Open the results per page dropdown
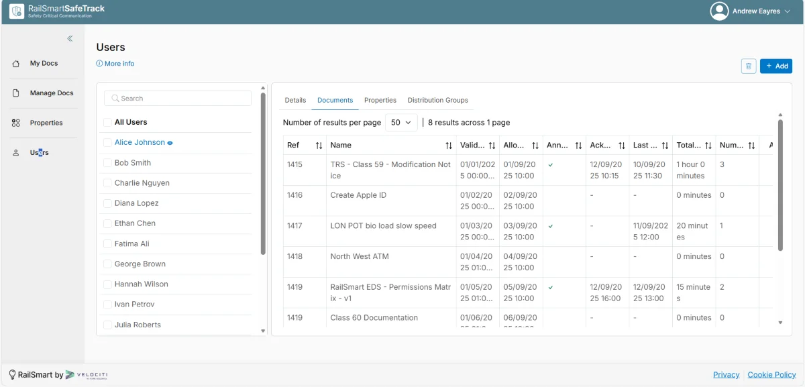The width and height of the screenshot is (805, 387). [401, 123]
